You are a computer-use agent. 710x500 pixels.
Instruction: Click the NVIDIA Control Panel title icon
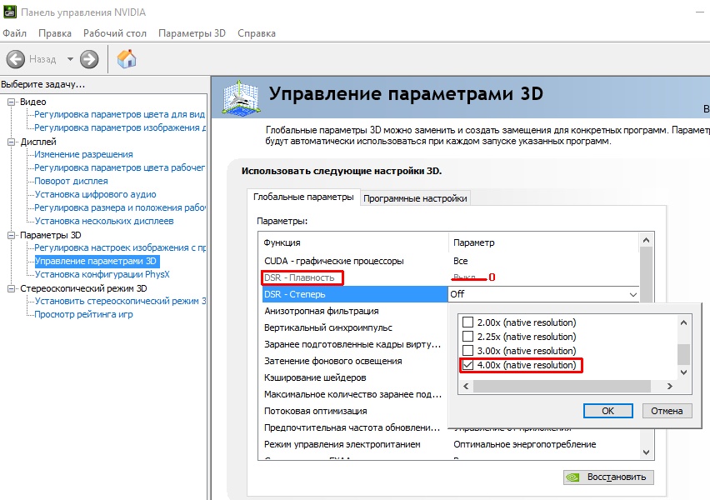tap(10, 12)
